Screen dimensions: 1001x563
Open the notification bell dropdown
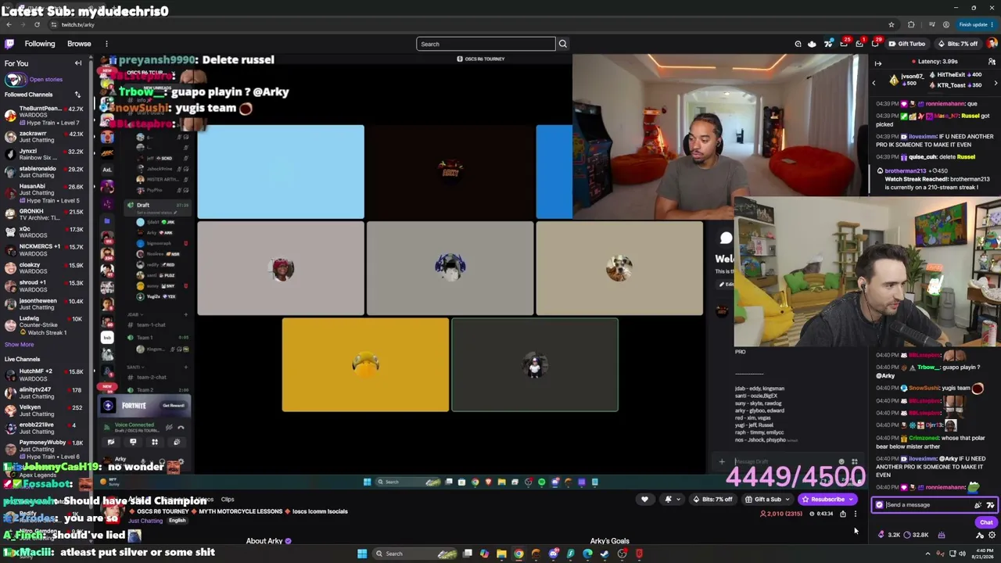click(672, 499)
